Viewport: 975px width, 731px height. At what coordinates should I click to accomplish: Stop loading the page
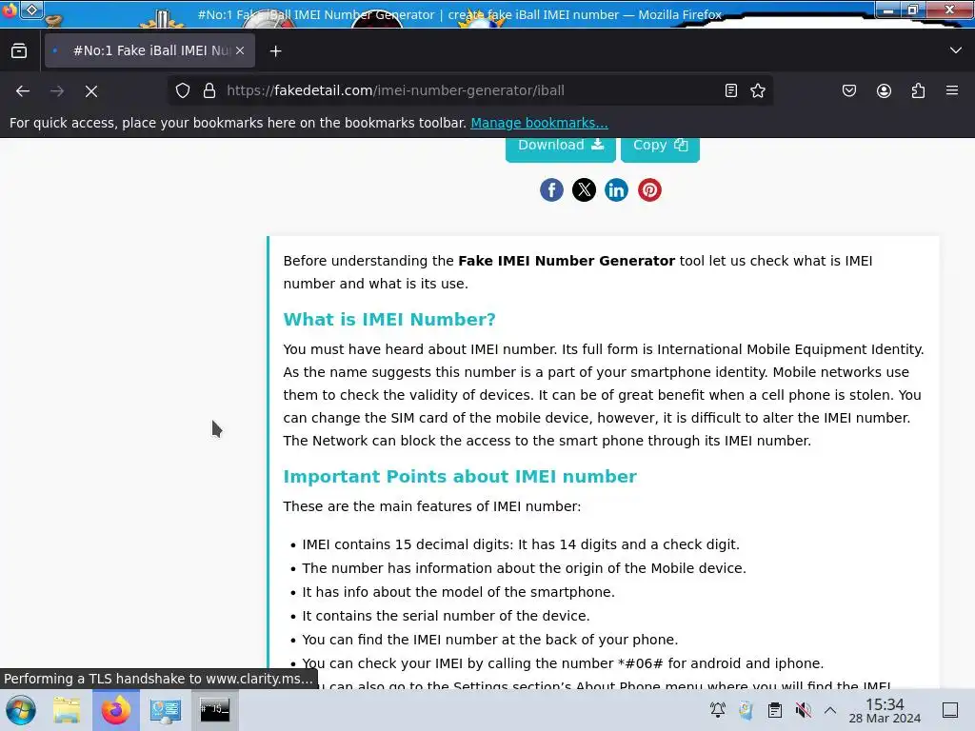tap(91, 91)
